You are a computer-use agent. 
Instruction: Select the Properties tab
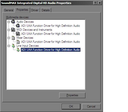click(x=22, y=10)
